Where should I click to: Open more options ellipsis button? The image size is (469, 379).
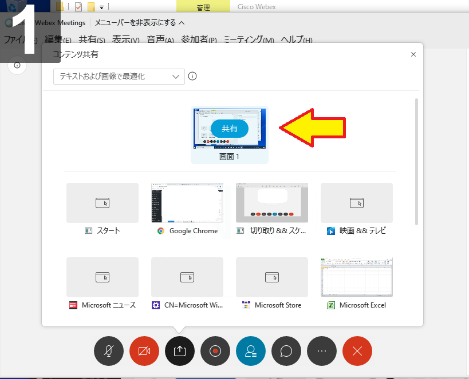click(322, 351)
